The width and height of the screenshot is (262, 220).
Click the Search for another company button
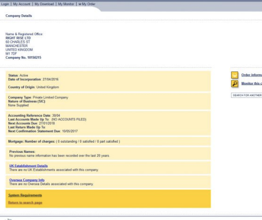click(247, 95)
